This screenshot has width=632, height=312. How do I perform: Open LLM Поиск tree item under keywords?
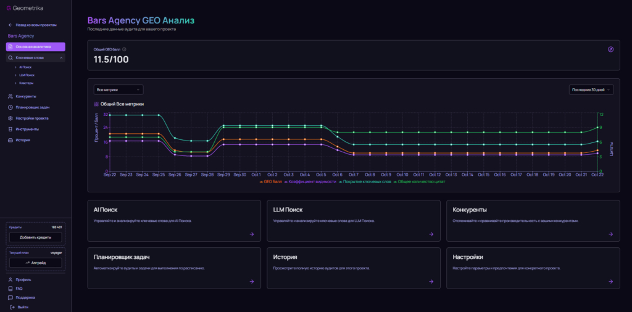(27, 75)
